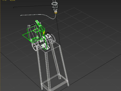121x91 pixels.
Task: Click the orange ring under the lamp
Action: pyautogui.click(x=56, y=13)
